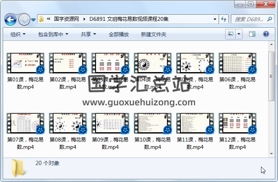
Task: Open more view options dropdown arrow
Action: pos(239,34)
